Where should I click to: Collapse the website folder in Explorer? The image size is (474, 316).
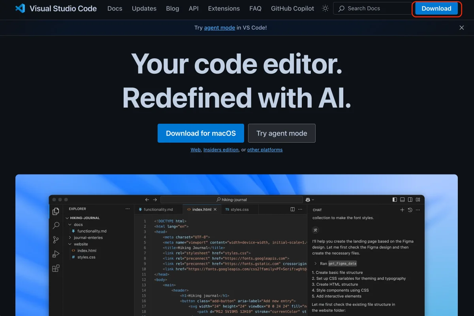[x=70, y=244]
